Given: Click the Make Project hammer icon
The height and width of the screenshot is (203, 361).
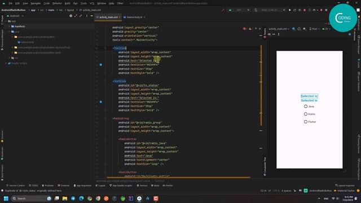Looking at the screenshot, I should click(x=223, y=10).
